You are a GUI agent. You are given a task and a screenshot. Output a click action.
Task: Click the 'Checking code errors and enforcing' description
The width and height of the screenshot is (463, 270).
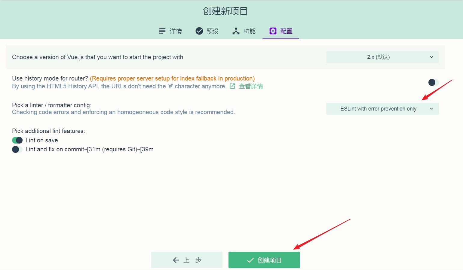coord(124,112)
